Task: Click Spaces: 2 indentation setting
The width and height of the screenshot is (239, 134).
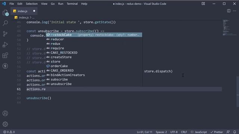Action: point(161,132)
